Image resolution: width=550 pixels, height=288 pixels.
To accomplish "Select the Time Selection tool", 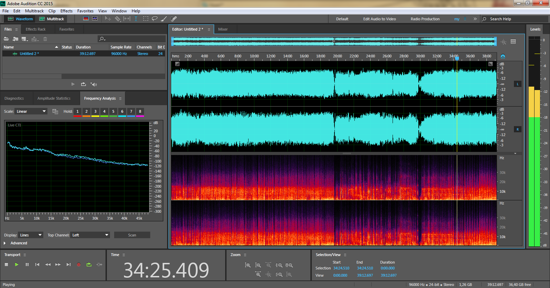I will click(x=136, y=19).
